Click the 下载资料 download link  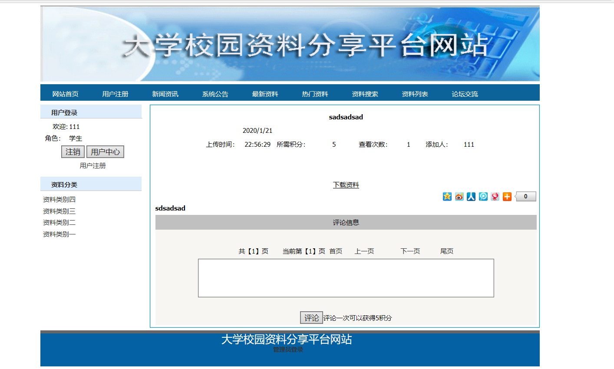(x=346, y=185)
